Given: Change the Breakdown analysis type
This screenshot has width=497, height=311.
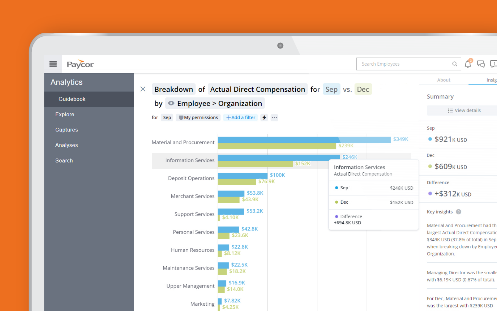Looking at the screenshot, I should tap(174, 89).
